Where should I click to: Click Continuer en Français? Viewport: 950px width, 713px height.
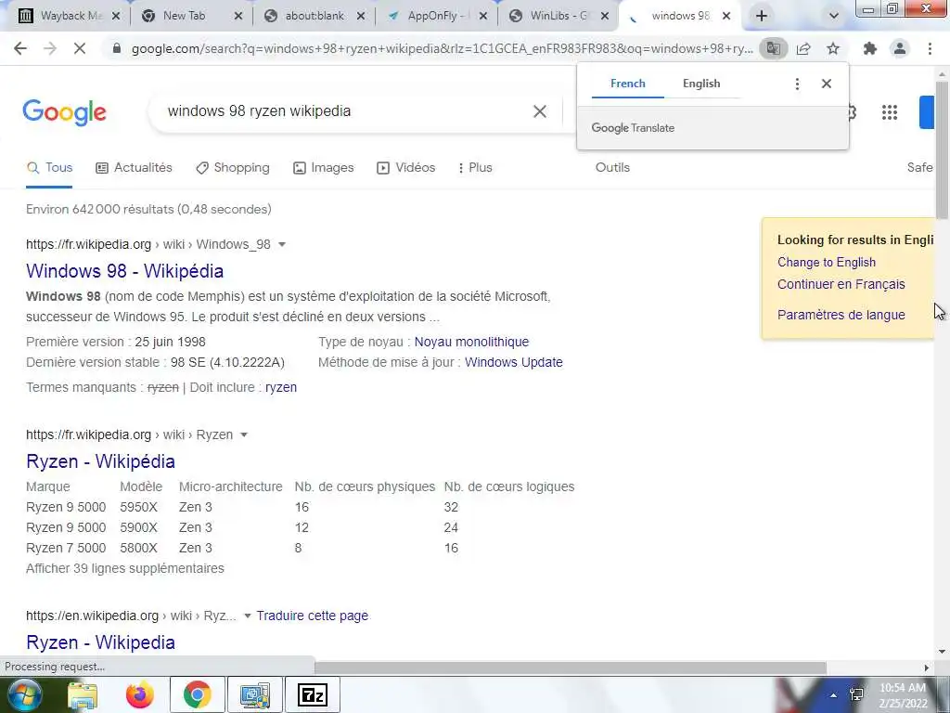[x=841, y=284]
